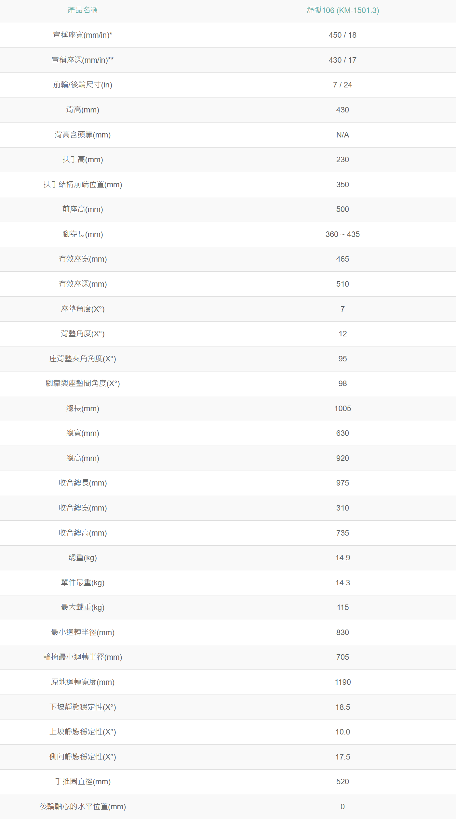This screenshot has height=819, width=456.
Task: Click the 產品名稱 column header
Action: [x=83, y=10]
